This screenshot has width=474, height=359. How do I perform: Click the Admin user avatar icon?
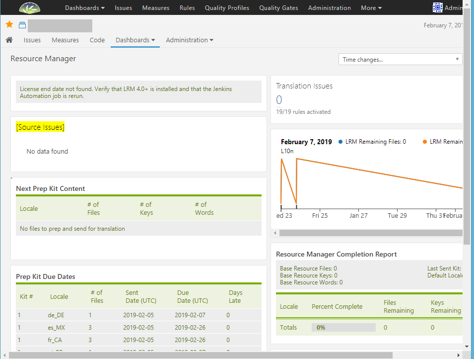(437, 7)
